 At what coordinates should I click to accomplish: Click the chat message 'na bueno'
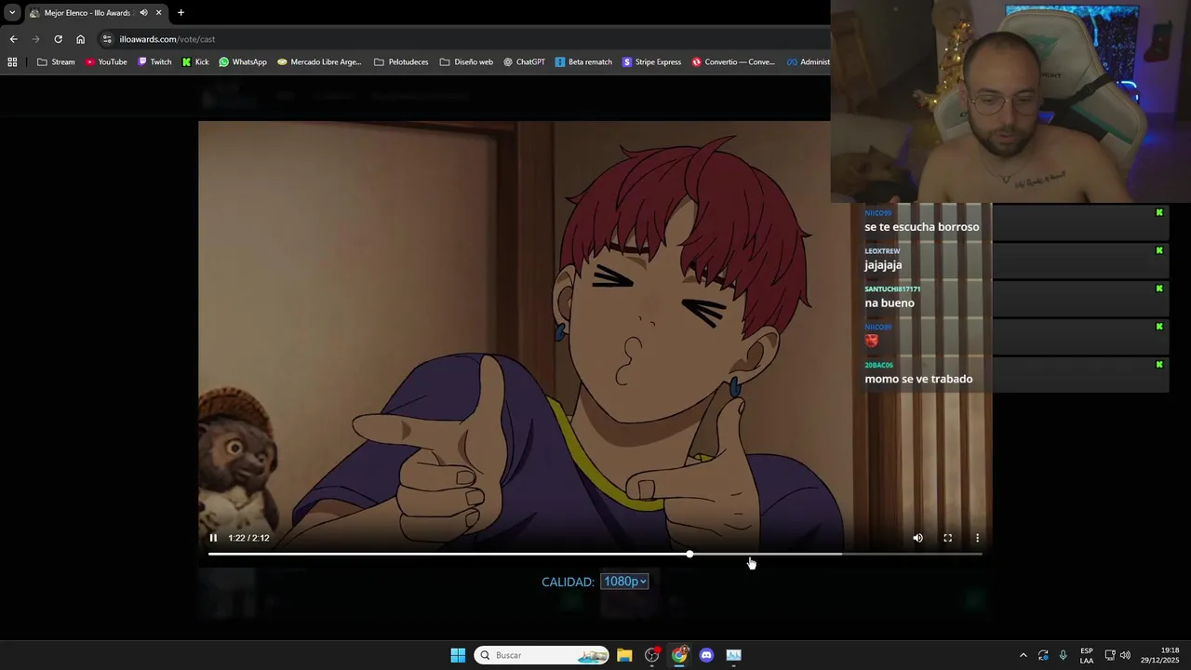890,303
